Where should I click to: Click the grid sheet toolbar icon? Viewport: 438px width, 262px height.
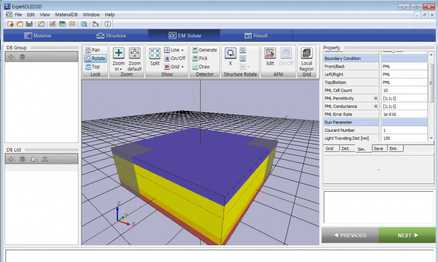click(x=41, y=24)
